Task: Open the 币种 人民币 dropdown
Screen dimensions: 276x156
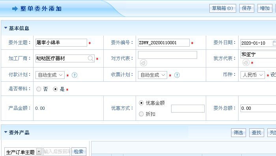Action: tap(253, 75)
